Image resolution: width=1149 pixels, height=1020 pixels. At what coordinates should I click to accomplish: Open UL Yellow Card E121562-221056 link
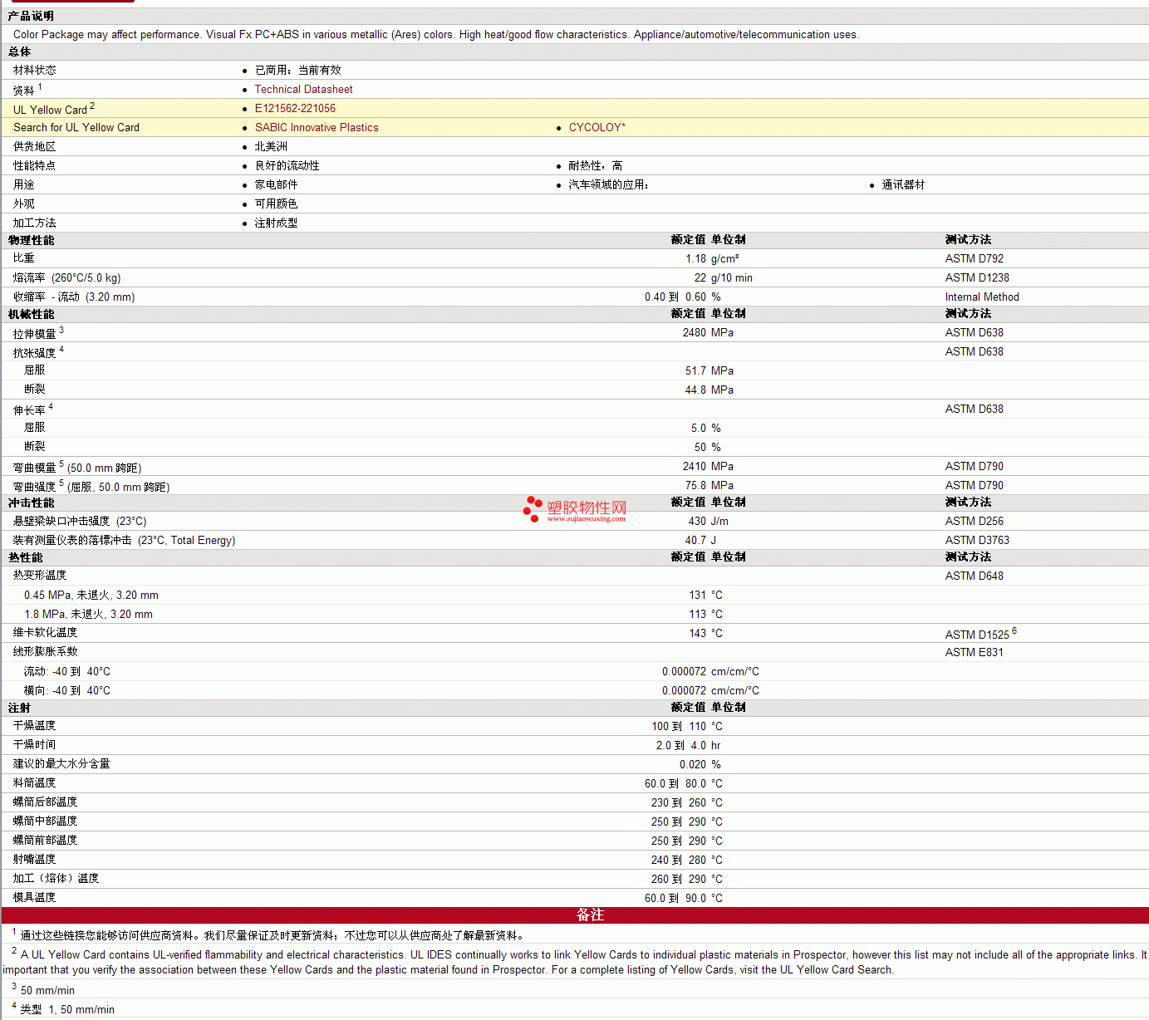[x=295, y=109]
